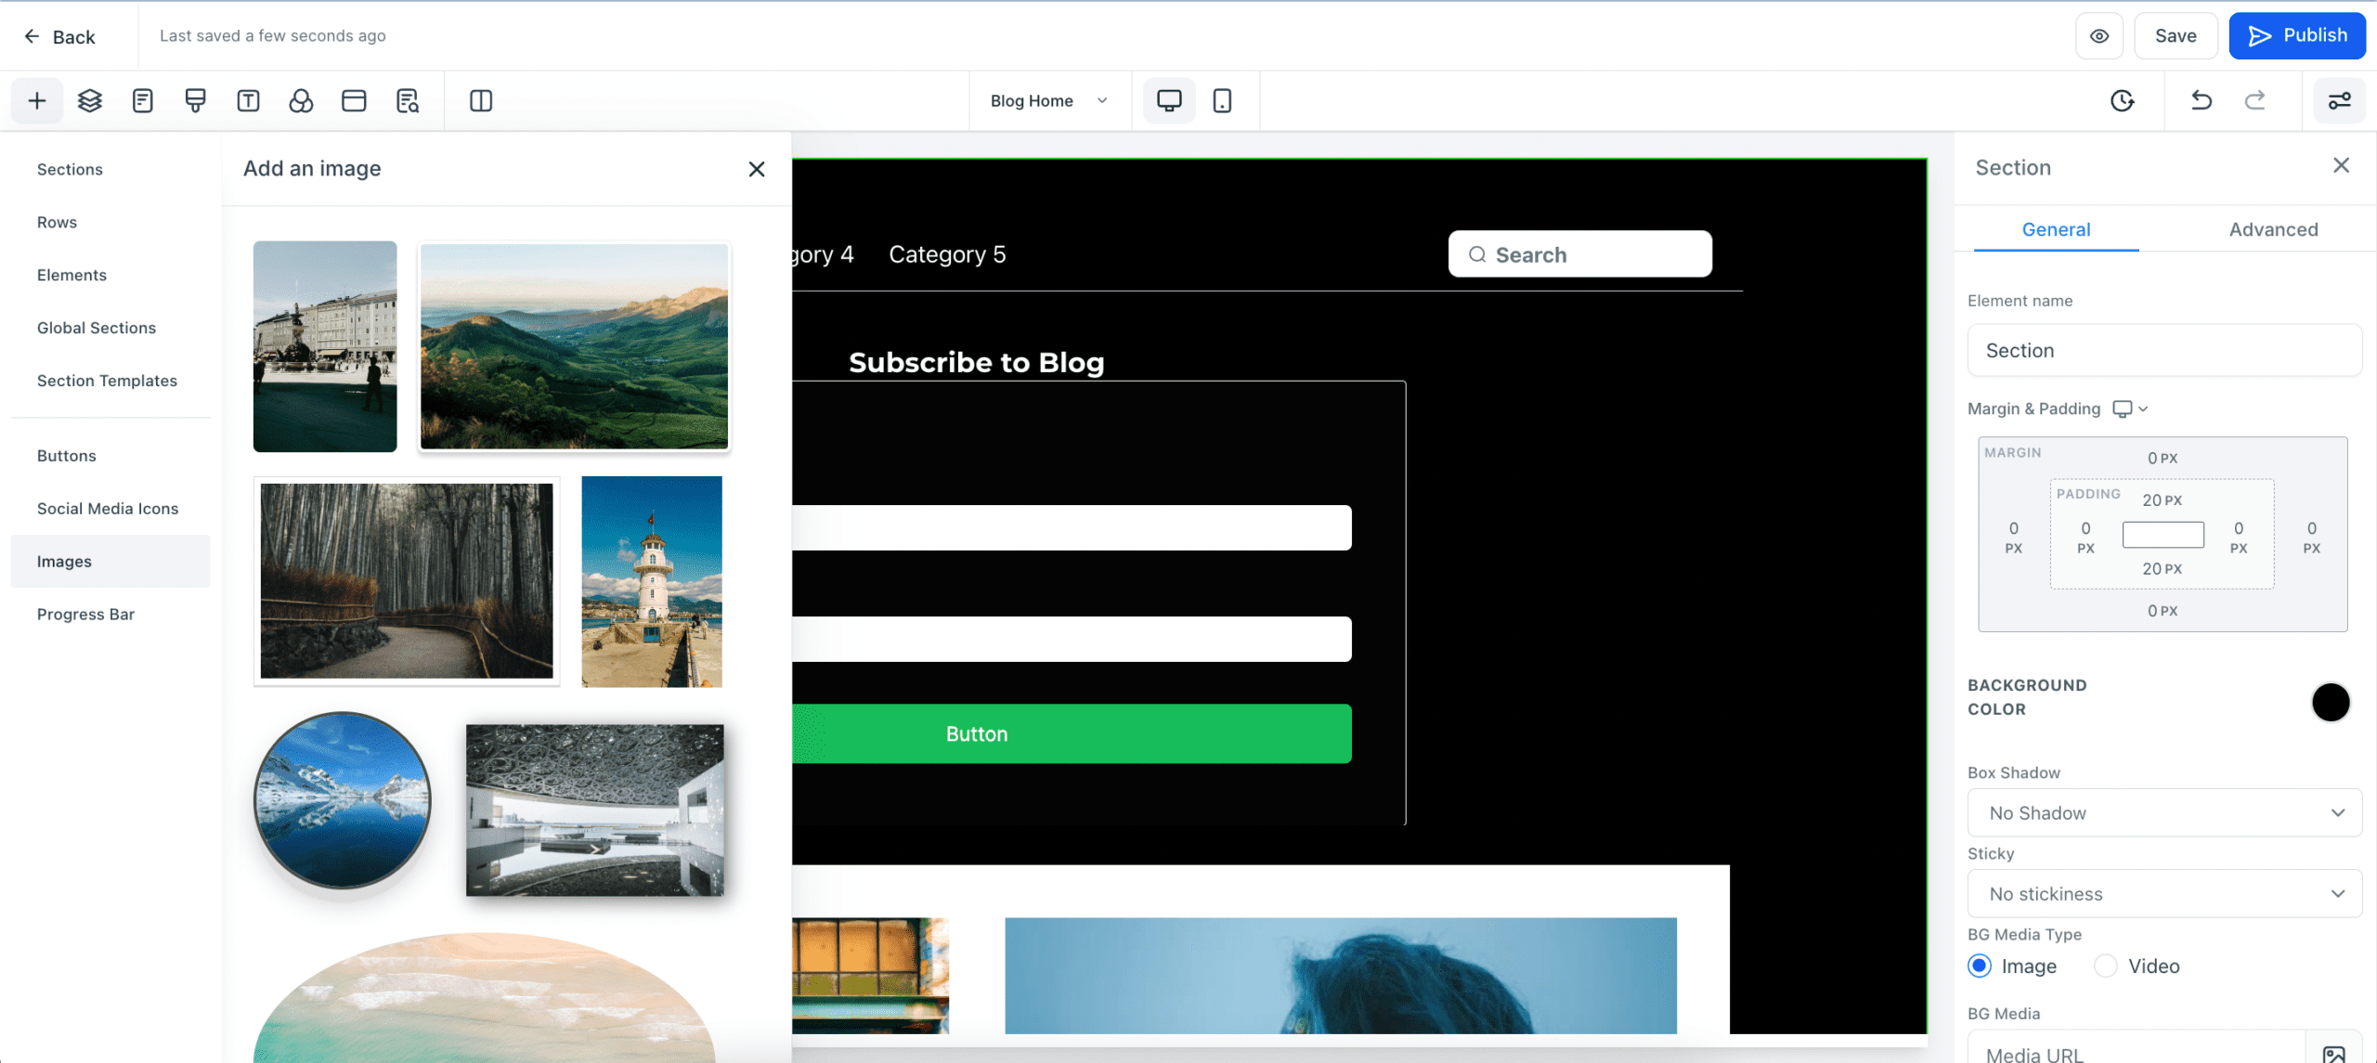Pick the modern architecture dome image

pos(594,810)
